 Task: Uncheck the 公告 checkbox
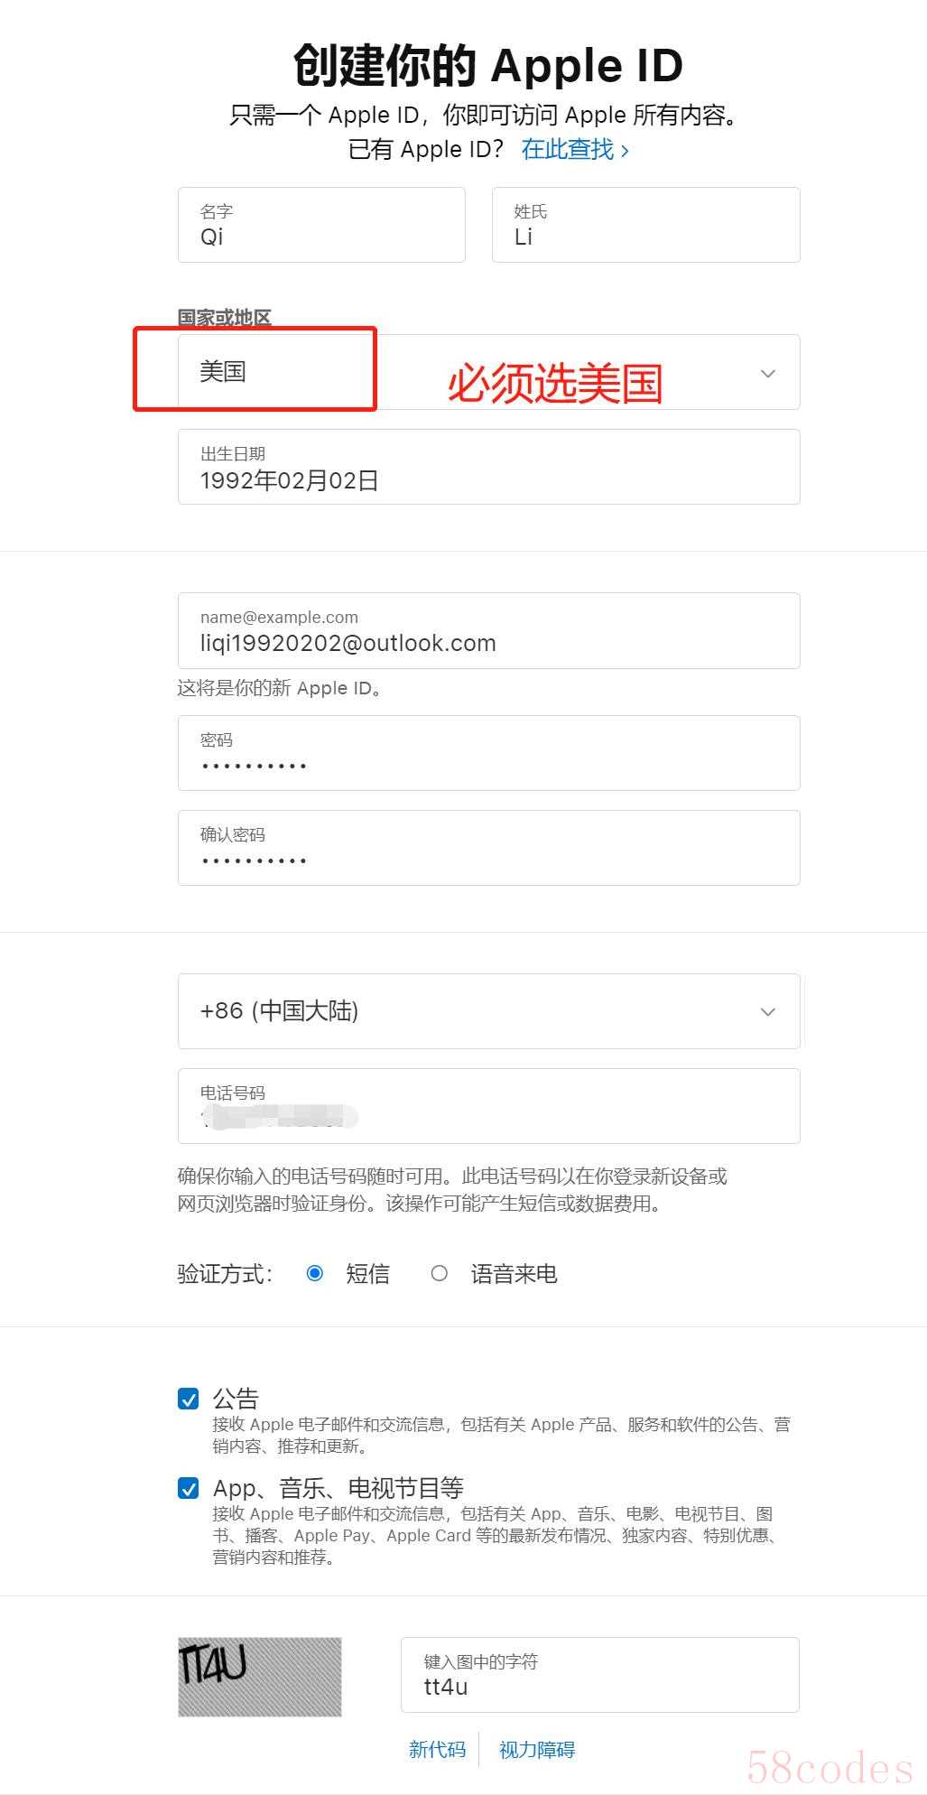(x=189, y=1399)
